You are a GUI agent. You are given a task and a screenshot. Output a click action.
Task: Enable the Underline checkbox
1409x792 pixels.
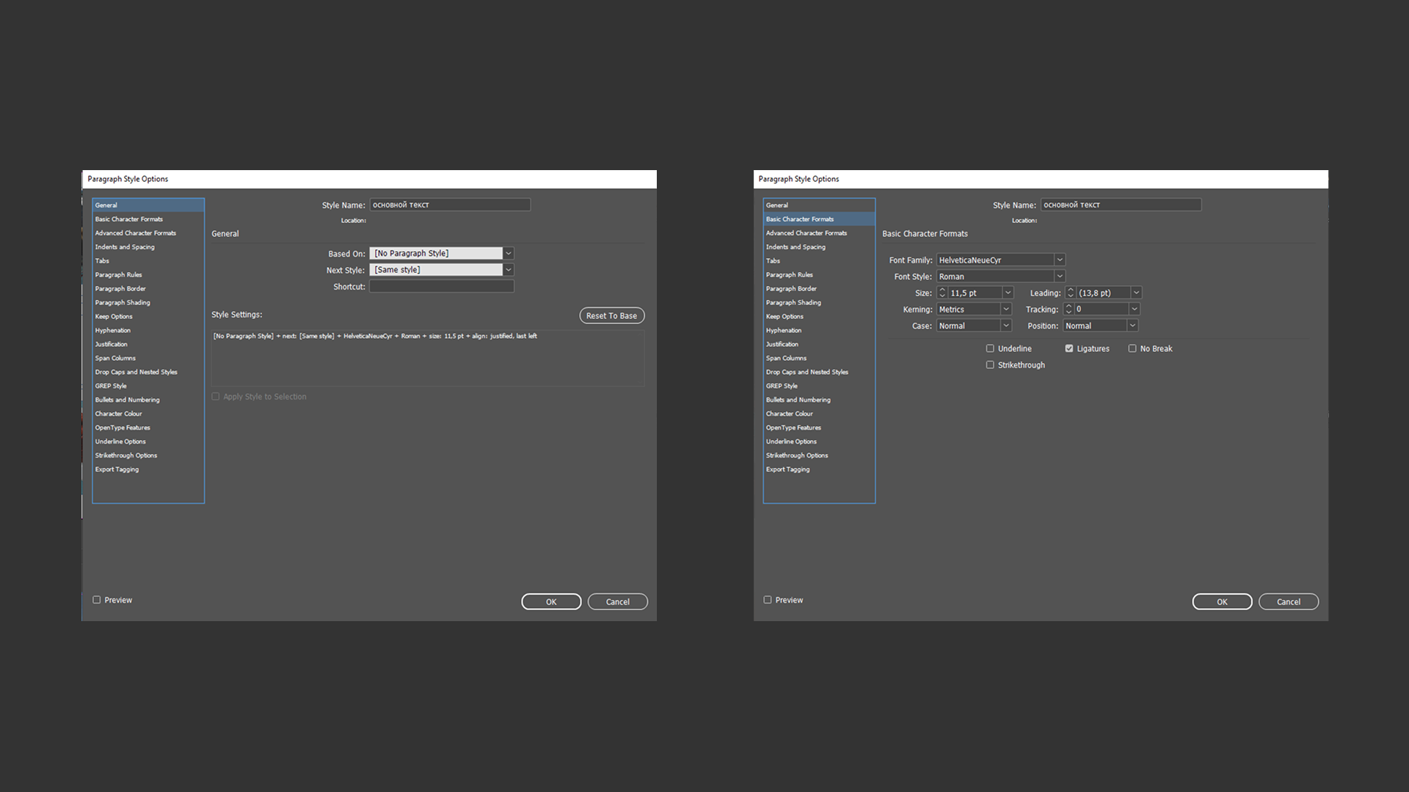990,348
